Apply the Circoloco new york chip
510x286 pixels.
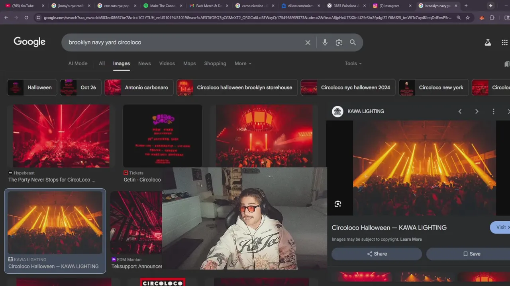pos(433,87)
